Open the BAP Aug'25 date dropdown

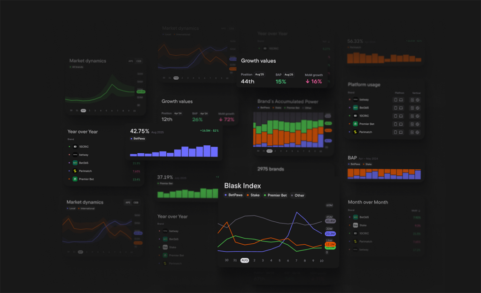(289, 75)
